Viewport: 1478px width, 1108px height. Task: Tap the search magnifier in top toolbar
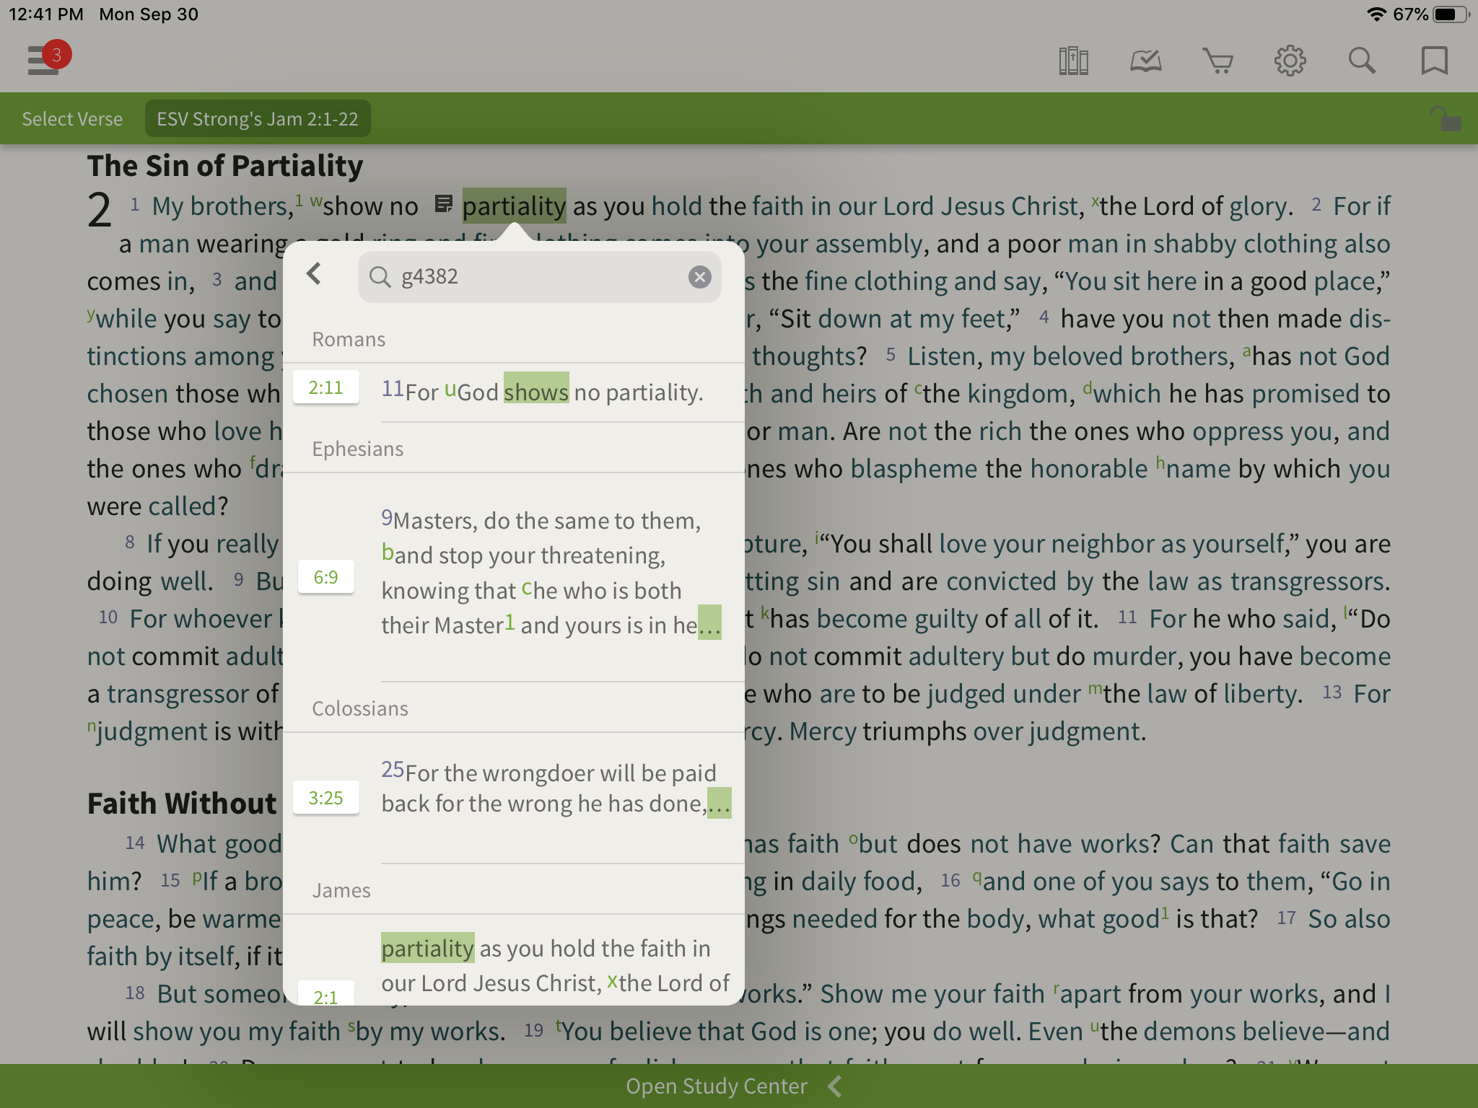pyautogui.click(x=1362, y=61)
